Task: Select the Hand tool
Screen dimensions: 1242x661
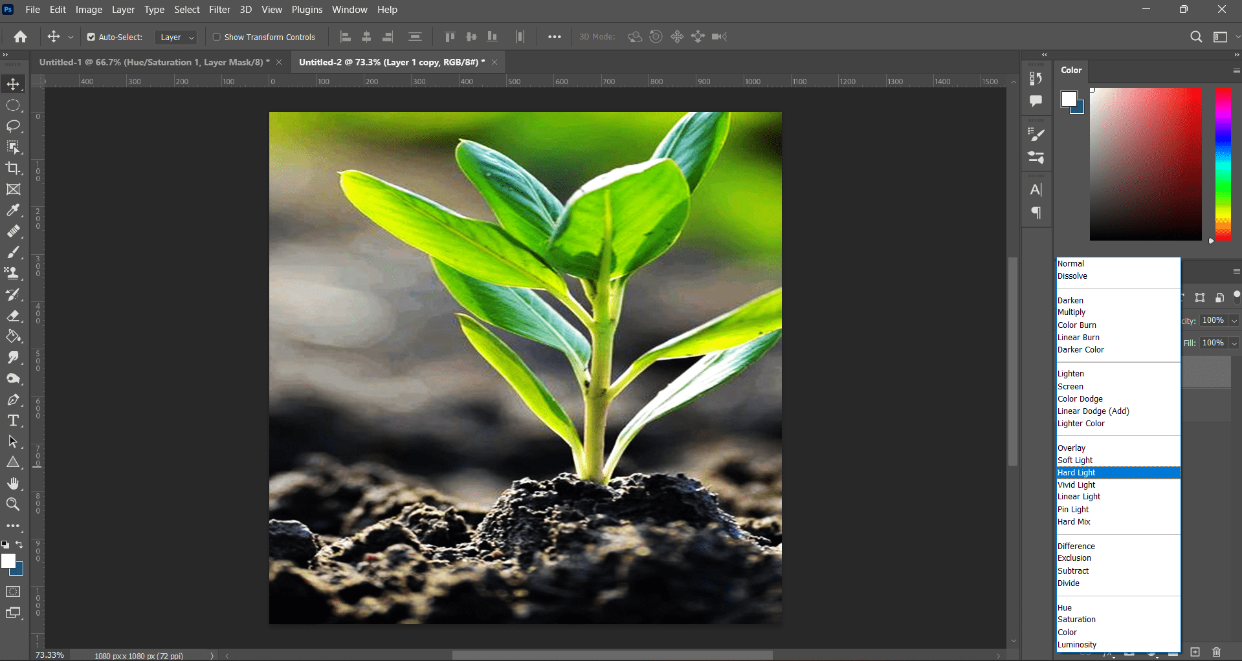Action: click(14, 483)
